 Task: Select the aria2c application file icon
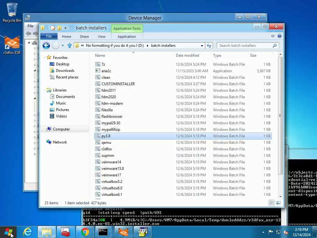pyautogui.click(x=98, y=71)
